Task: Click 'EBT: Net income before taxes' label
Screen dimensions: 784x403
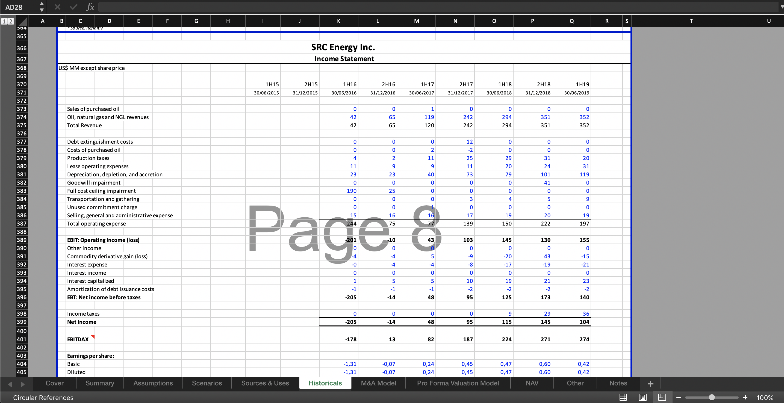Action: click(x=104, y=297)
